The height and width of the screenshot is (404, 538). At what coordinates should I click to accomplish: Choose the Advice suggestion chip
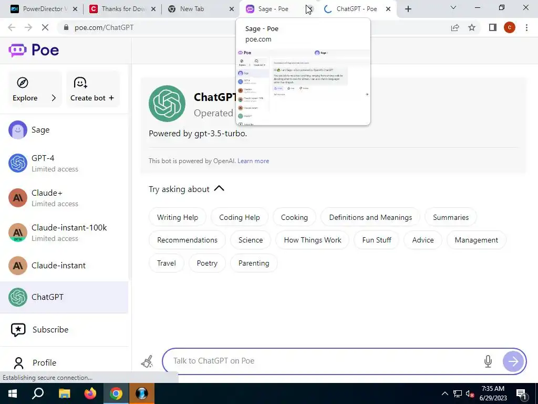(x=423, y=240)
